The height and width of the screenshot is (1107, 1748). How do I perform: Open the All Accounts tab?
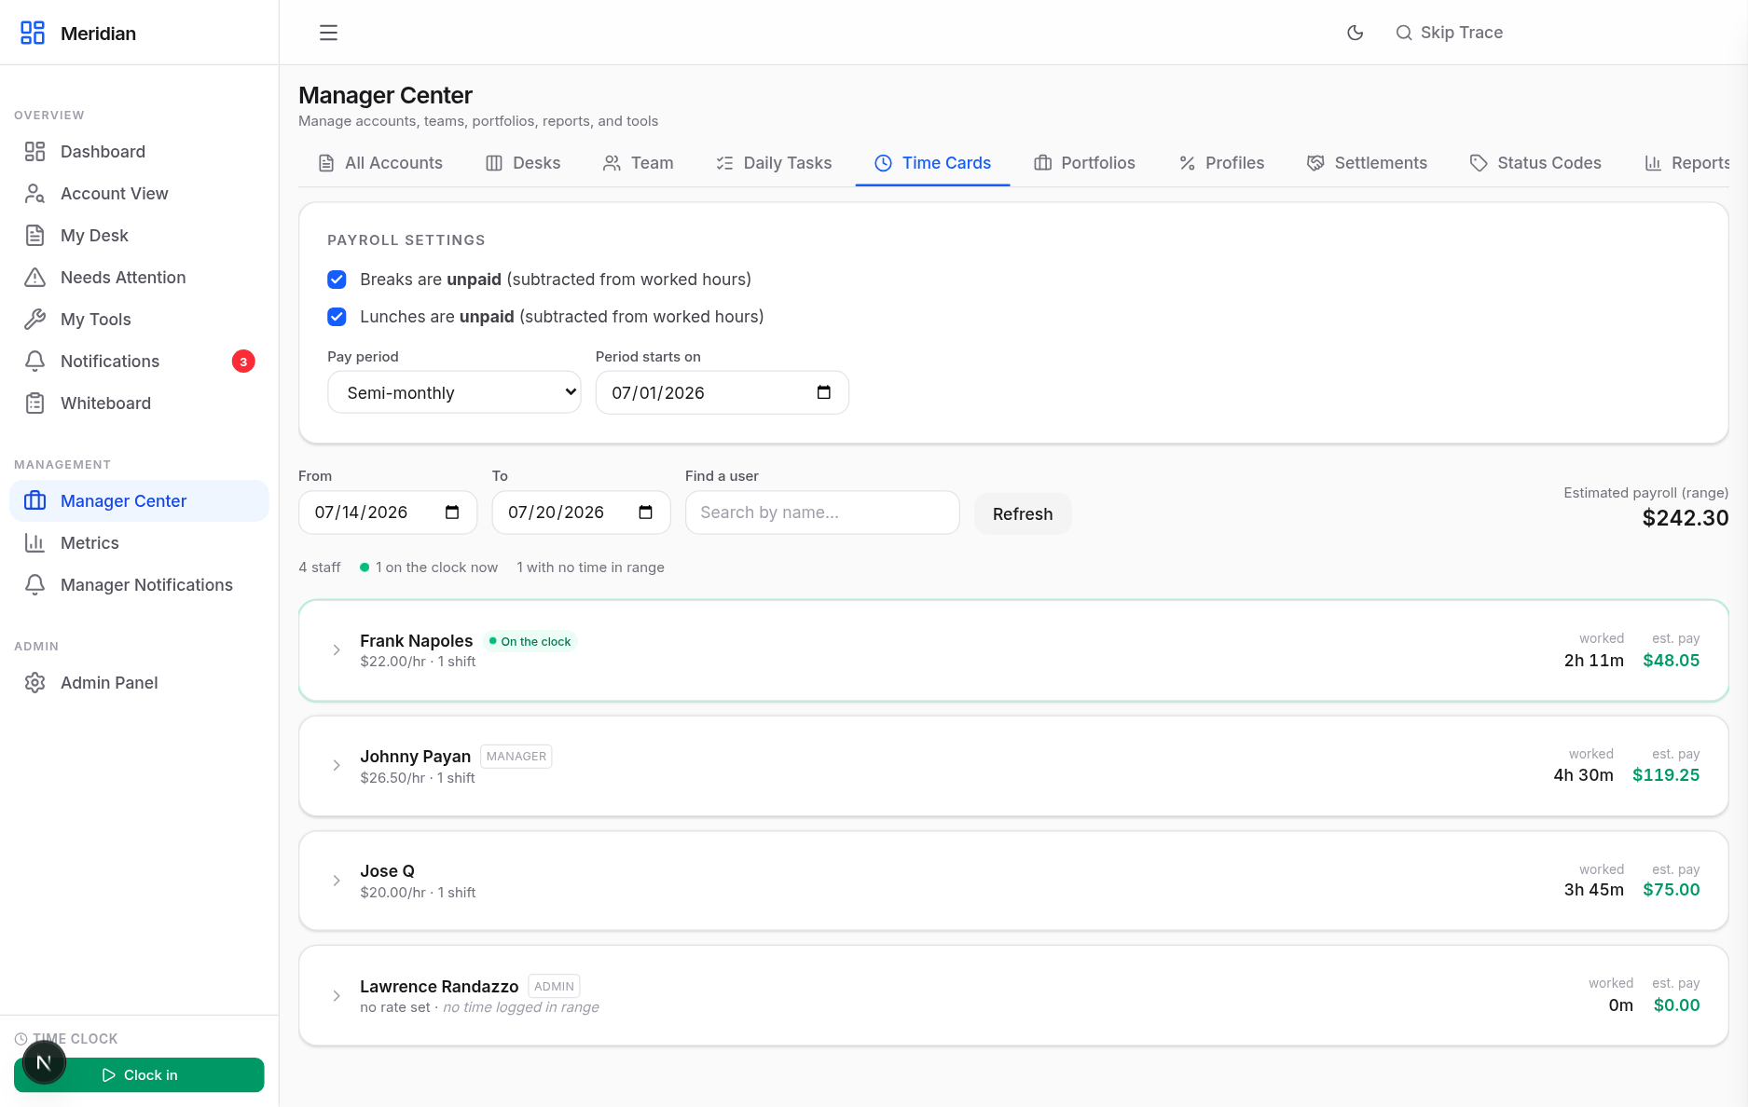pyautogui.click(x=380, y=163)
